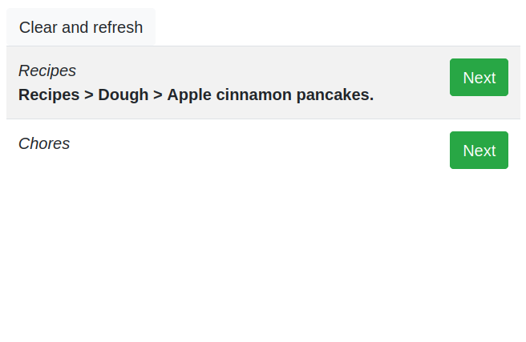Click bold Recipes at breadcrumb start
Image resolution: width=526 pixels, height=342 pixels.
tap(49, 95)
